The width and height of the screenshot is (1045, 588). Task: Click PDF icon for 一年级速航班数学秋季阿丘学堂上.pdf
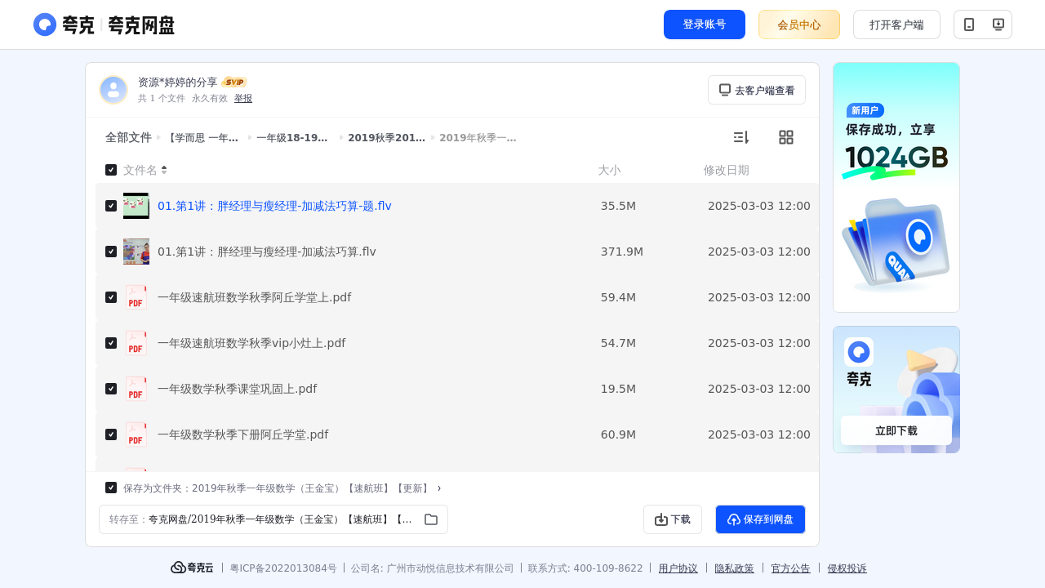pyautogui.click(x=136, y=297)
